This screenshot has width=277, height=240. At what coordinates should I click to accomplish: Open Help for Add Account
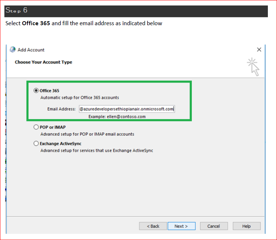[x=246, y=226]
